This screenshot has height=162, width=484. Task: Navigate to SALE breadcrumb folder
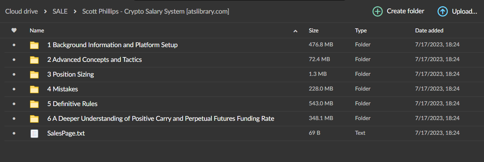coord(60,11)
